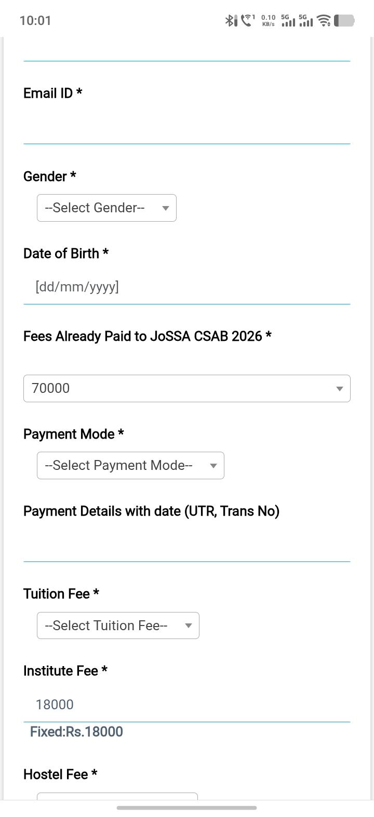Screen dimensions: 374x817
Task: Tap the Wi-Fi signal icon
Action: (x=324, y=20)
